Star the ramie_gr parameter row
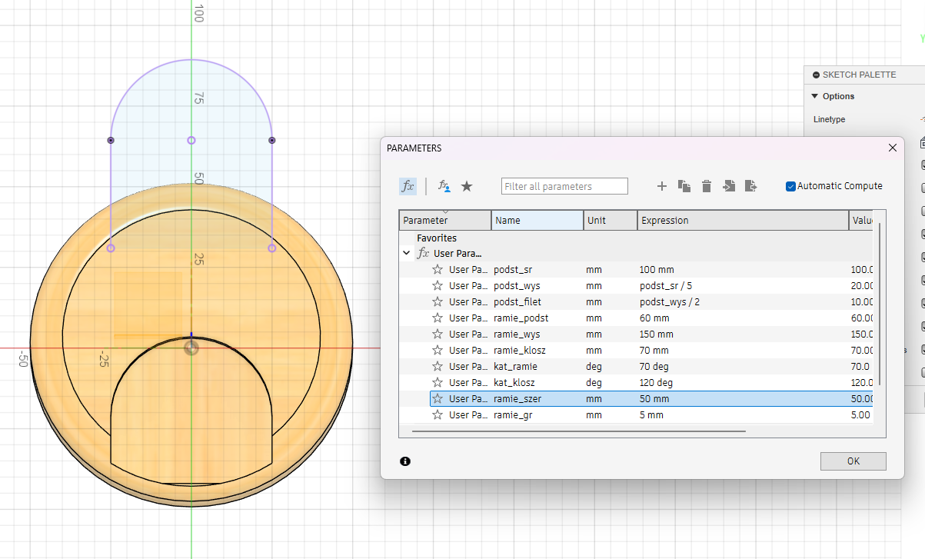The height and width of the screenshot is (559, 925). point(438,414)
